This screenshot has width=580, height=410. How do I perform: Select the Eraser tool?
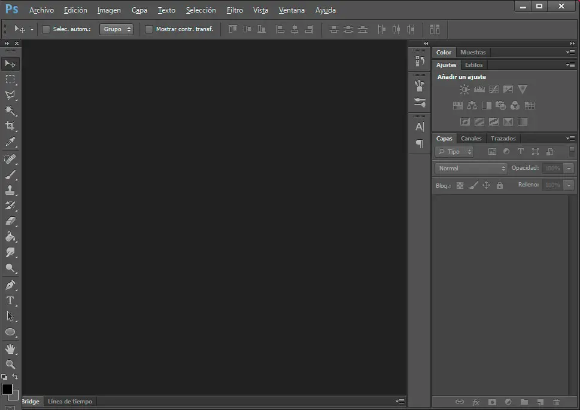[x=10, y=221]
